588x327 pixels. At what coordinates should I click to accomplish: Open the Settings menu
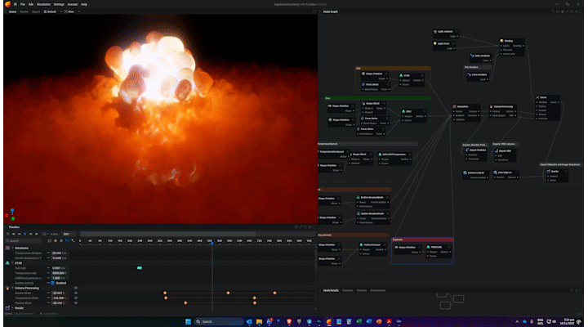(60, 4)
